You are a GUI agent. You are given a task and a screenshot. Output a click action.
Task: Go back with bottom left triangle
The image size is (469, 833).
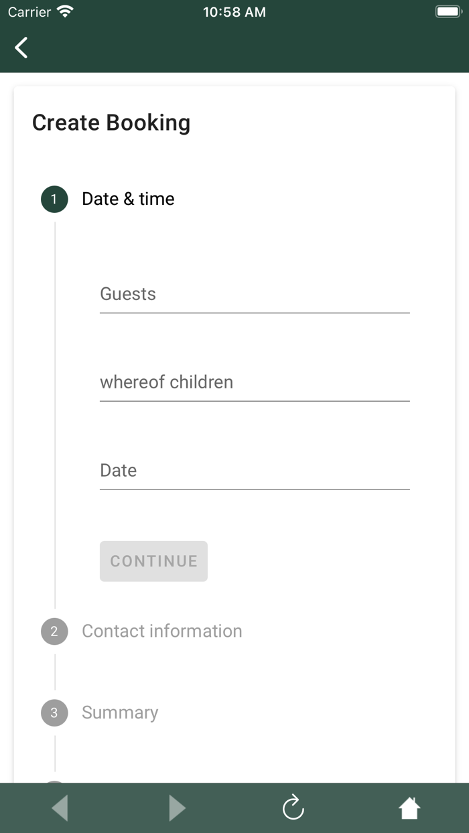pos(60,808)
